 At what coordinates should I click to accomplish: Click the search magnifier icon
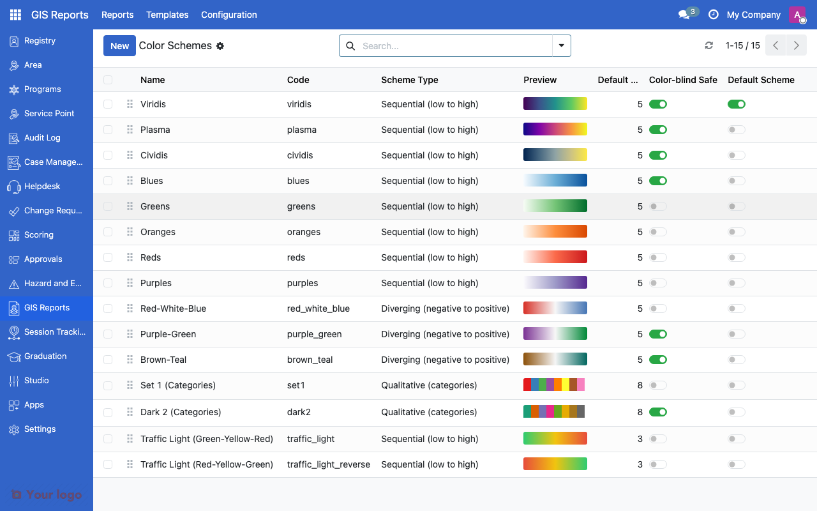point(350,46)
